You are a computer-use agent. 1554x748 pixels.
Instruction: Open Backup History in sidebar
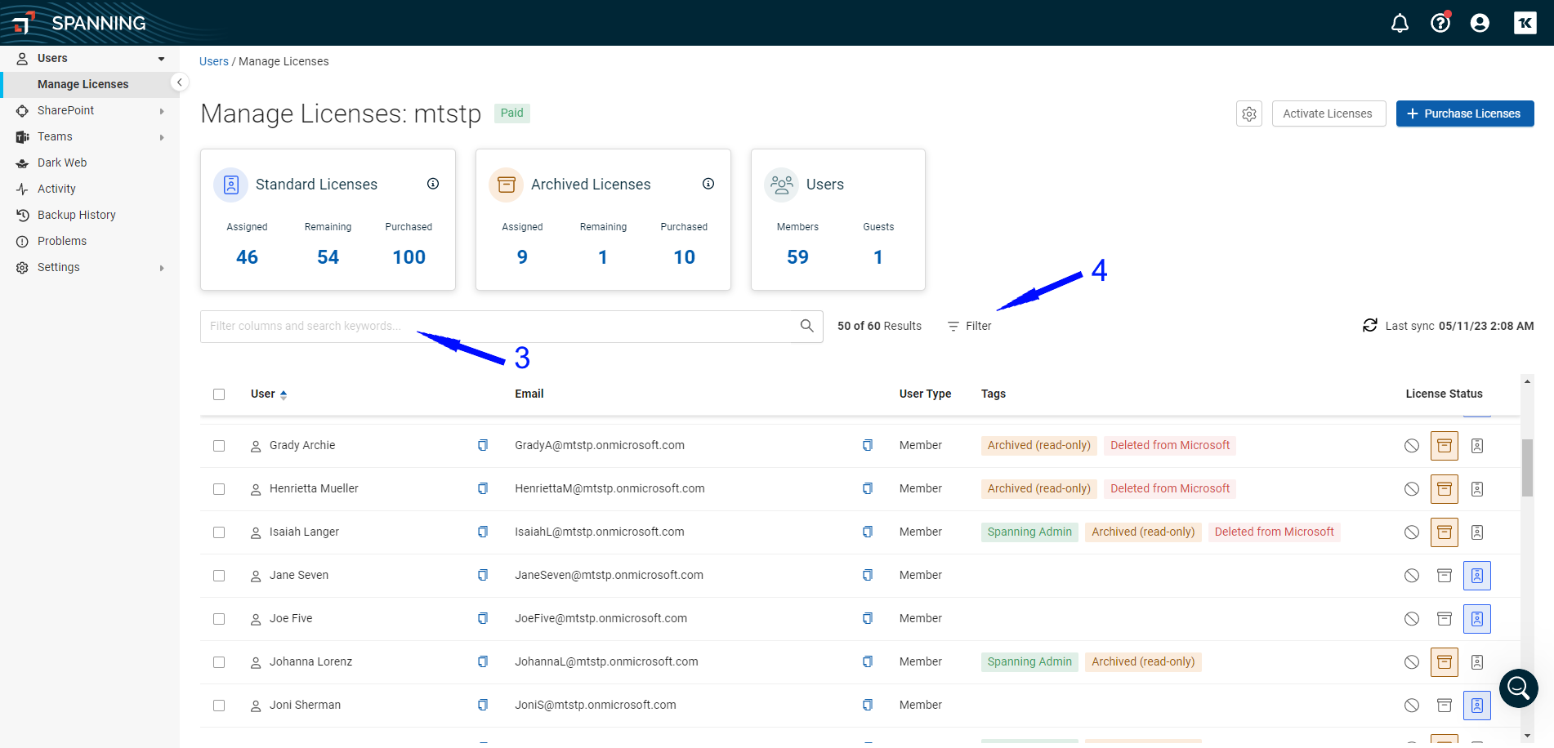[77, 215]
